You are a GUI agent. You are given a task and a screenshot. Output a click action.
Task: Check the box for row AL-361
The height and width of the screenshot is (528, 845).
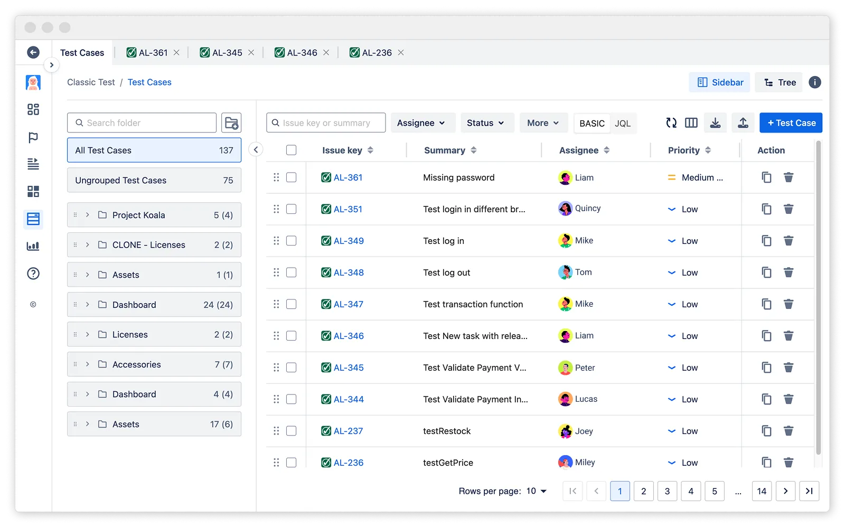coord(291,177)
